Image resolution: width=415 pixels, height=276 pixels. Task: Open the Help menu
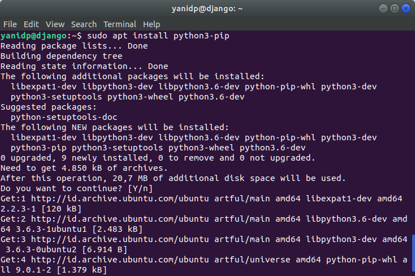click(152, 24)
